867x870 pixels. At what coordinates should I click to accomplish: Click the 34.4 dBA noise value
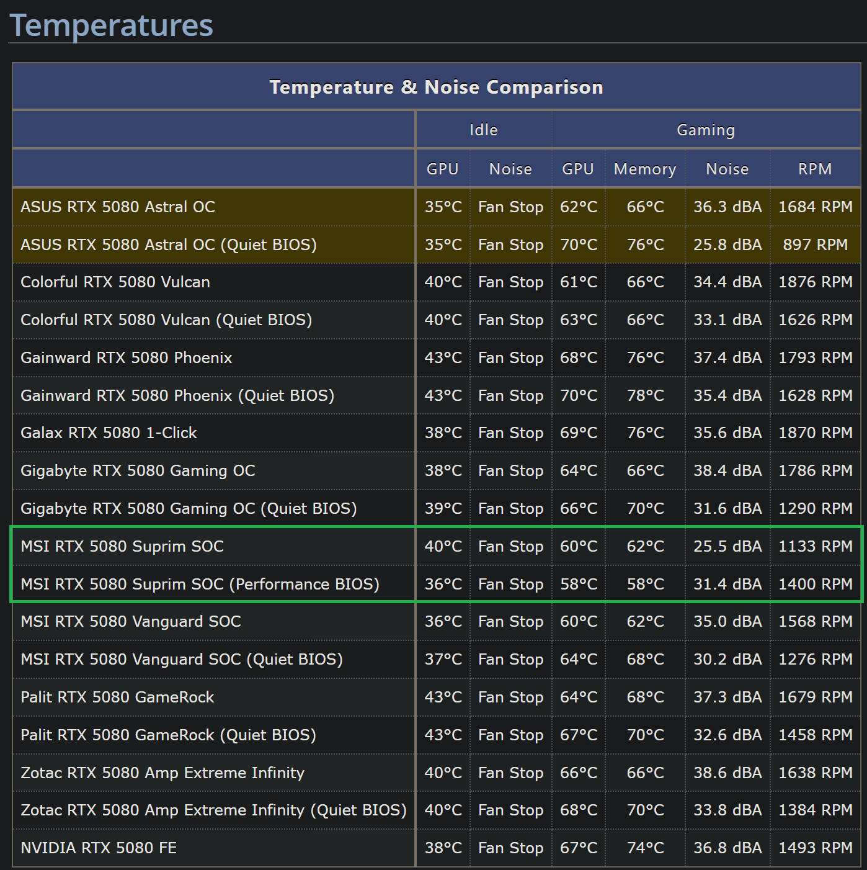[x=727, y=282]
